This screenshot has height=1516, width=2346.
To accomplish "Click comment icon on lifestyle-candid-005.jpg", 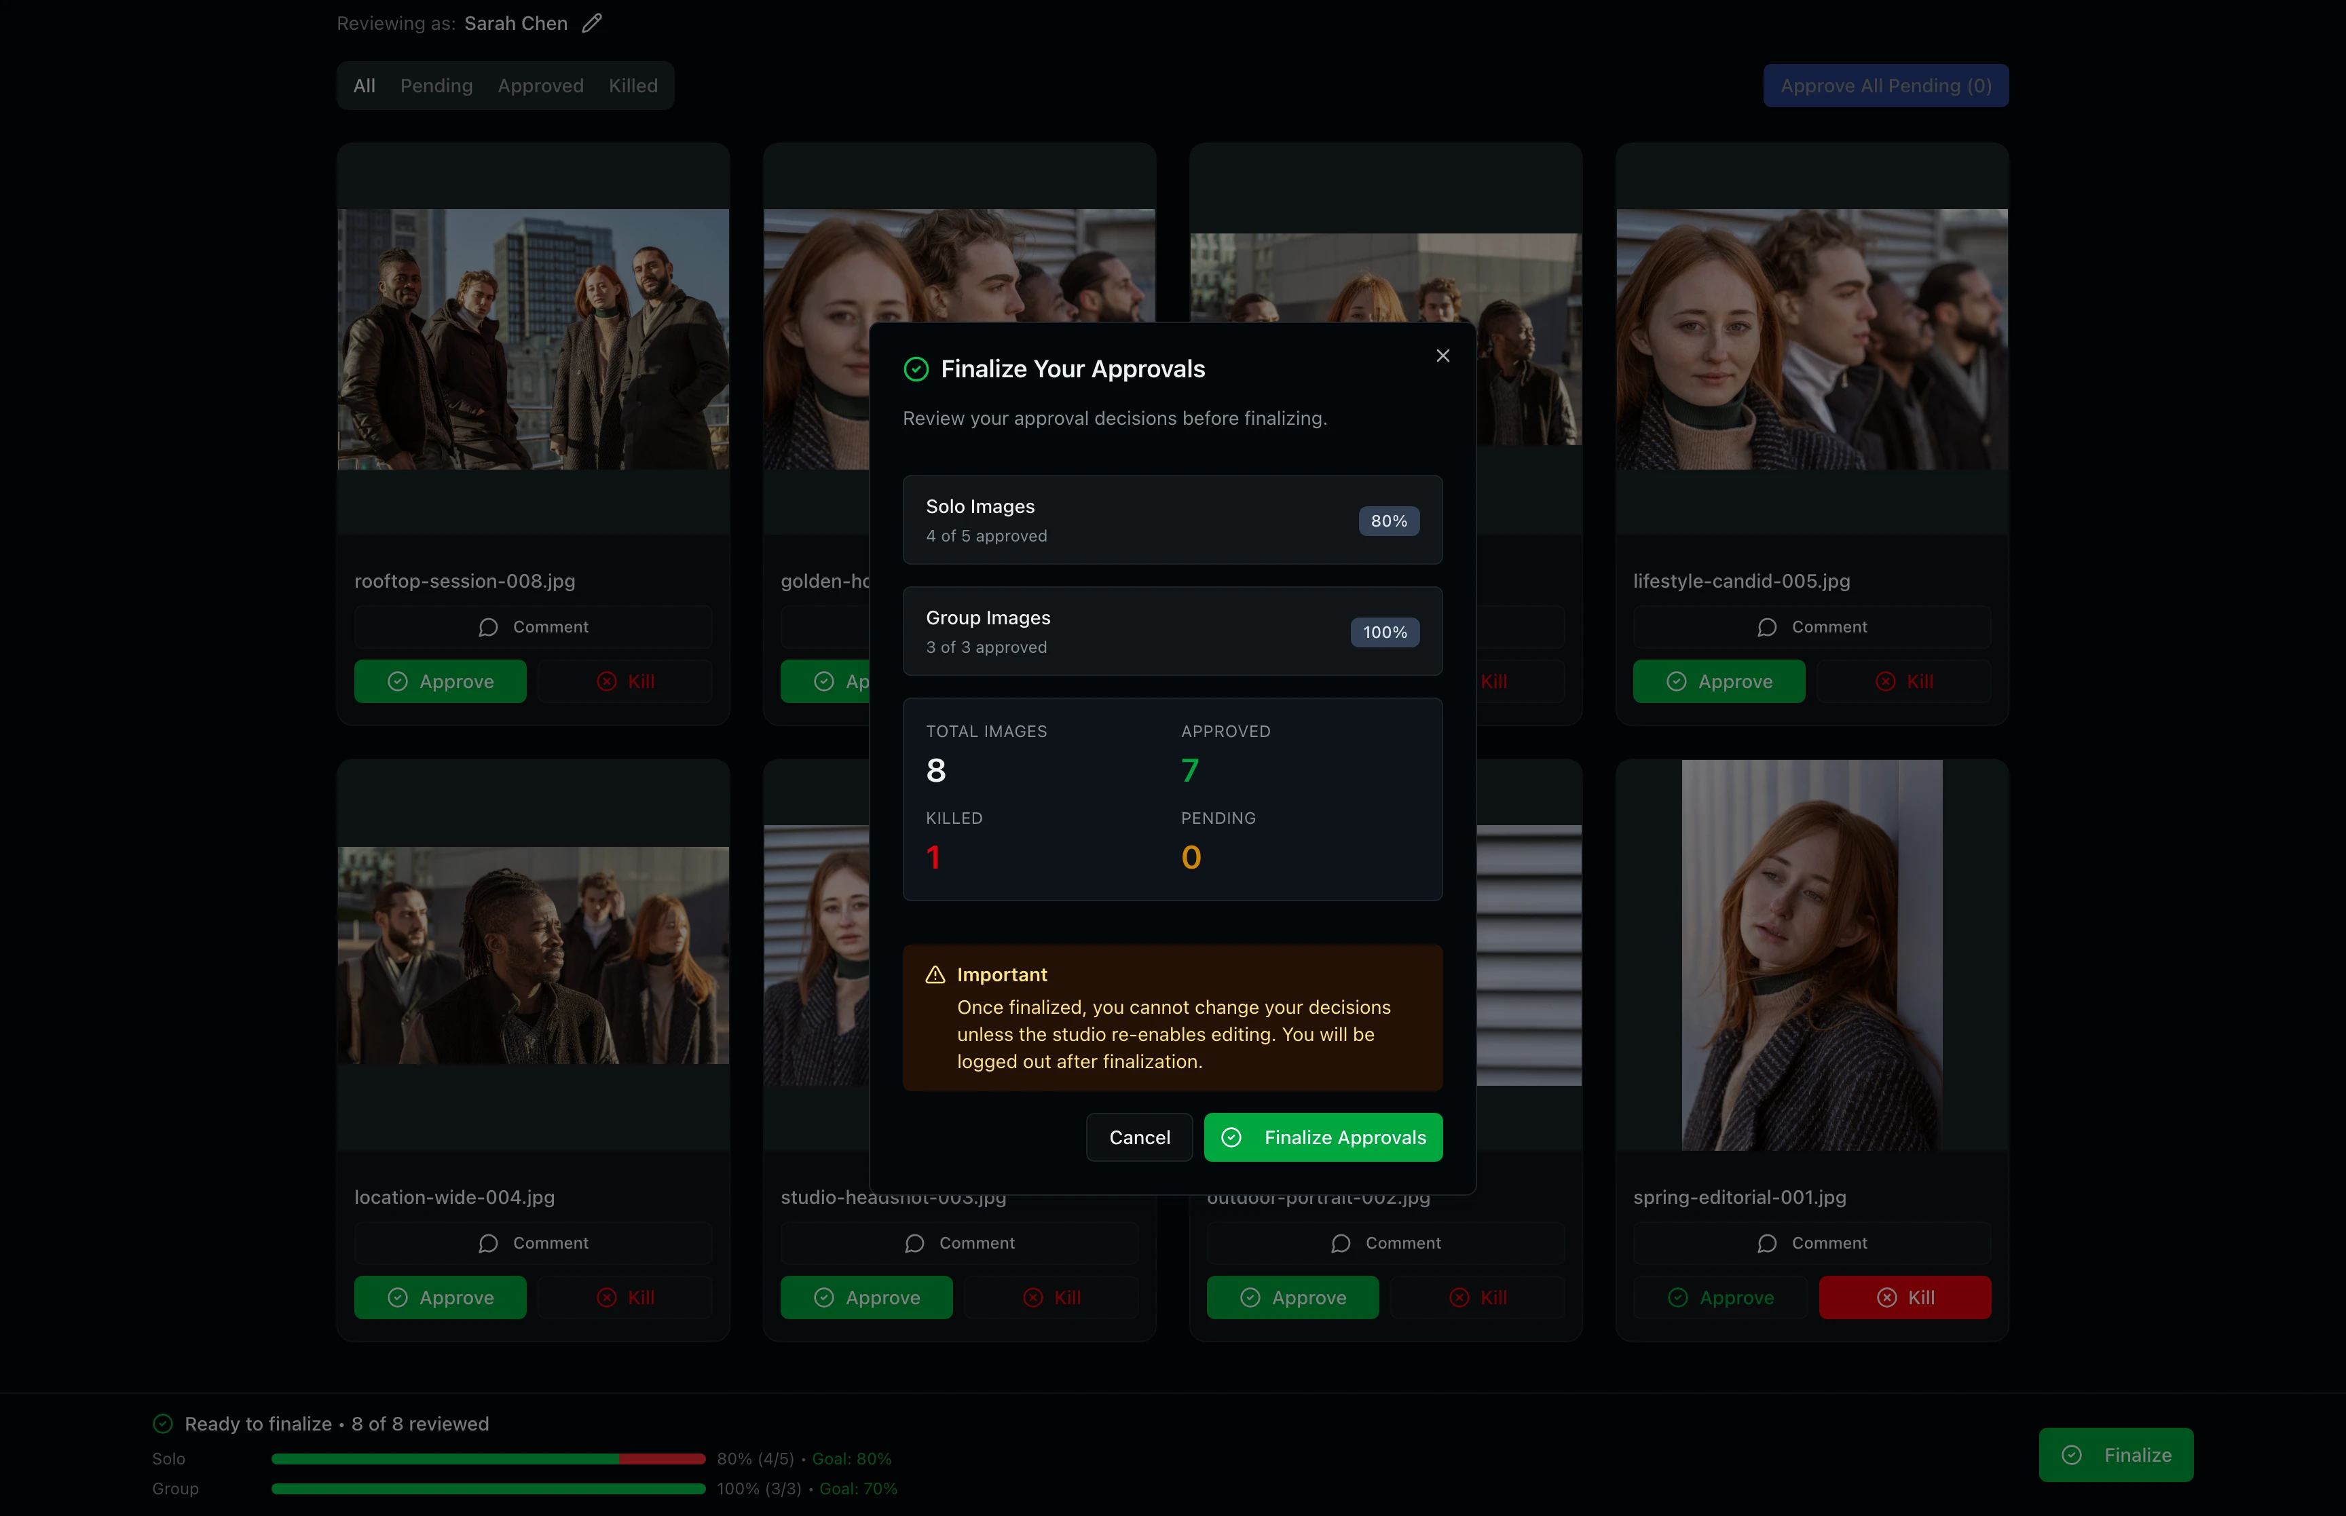I will coord(1767,627).
